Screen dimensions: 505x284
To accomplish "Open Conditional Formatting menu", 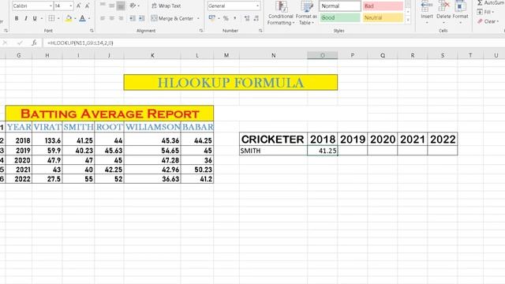I will [281, 13].
